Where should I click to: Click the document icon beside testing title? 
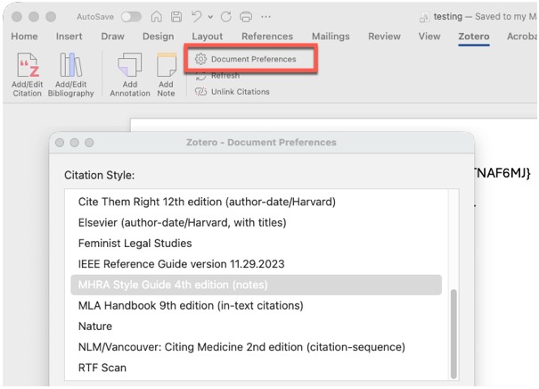[x=424, y=17]
